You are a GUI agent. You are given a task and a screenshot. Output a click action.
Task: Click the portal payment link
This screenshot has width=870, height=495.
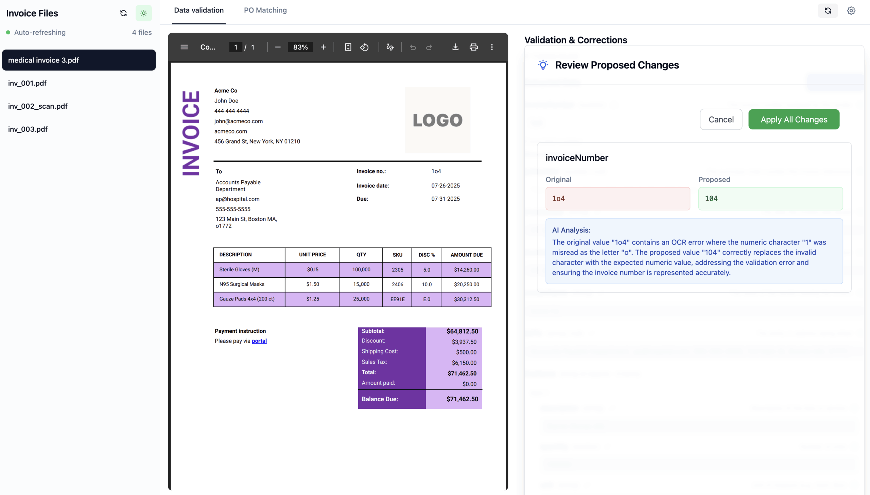(x=259, y=341)
